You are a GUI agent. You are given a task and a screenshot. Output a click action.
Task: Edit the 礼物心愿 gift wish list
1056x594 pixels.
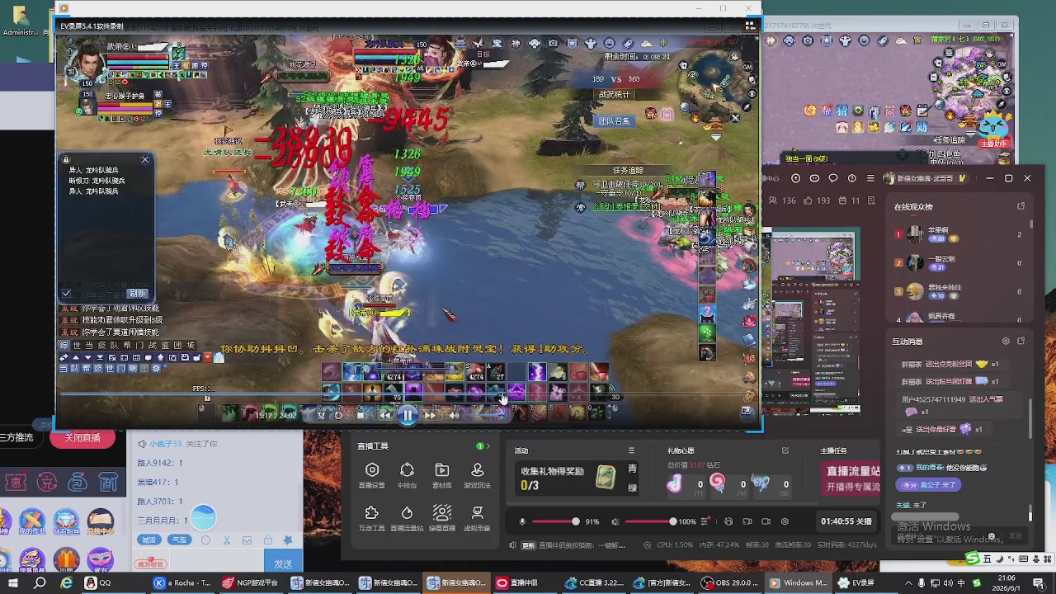pyautogui.click(x=785, y=450)
